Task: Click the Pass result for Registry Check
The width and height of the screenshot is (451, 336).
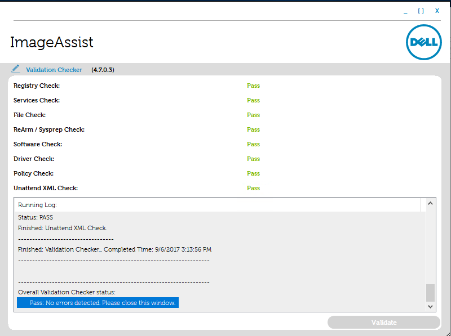Action: tap(253, 86)
